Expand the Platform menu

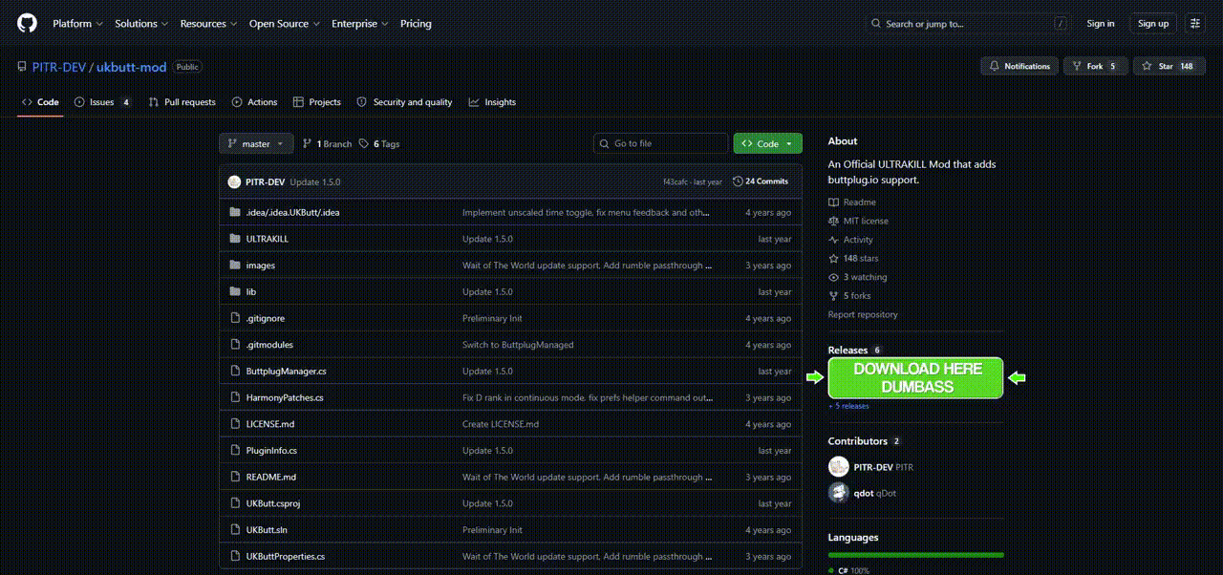[x=77, y=23]
